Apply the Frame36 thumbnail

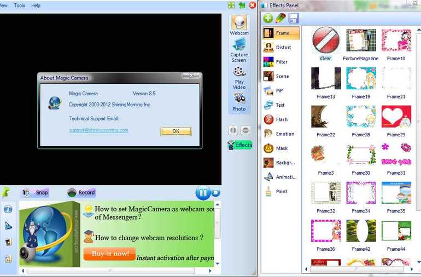[x=326, y=231]
